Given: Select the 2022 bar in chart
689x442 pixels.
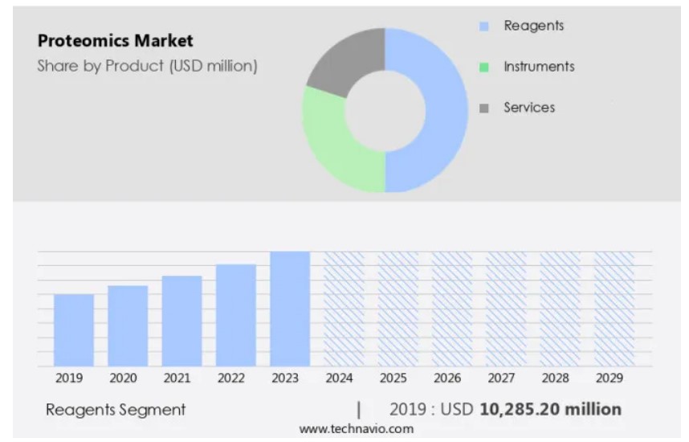Looking at the screenshot, I should (236, 315).
